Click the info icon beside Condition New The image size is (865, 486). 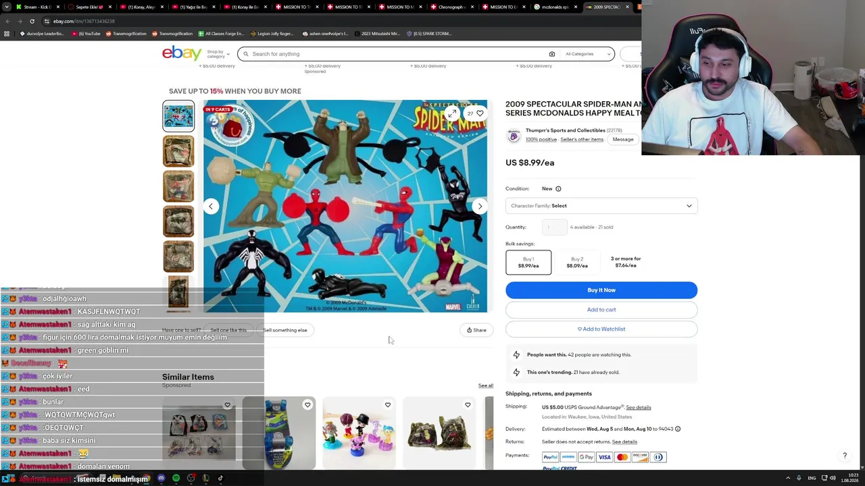click(x=558, y=189)
